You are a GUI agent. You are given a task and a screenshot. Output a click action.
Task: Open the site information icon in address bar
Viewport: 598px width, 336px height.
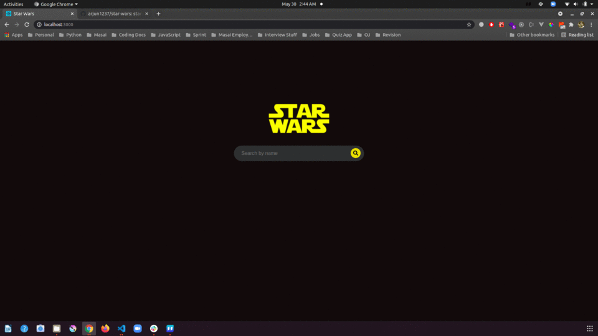click(x=39, y=24)
